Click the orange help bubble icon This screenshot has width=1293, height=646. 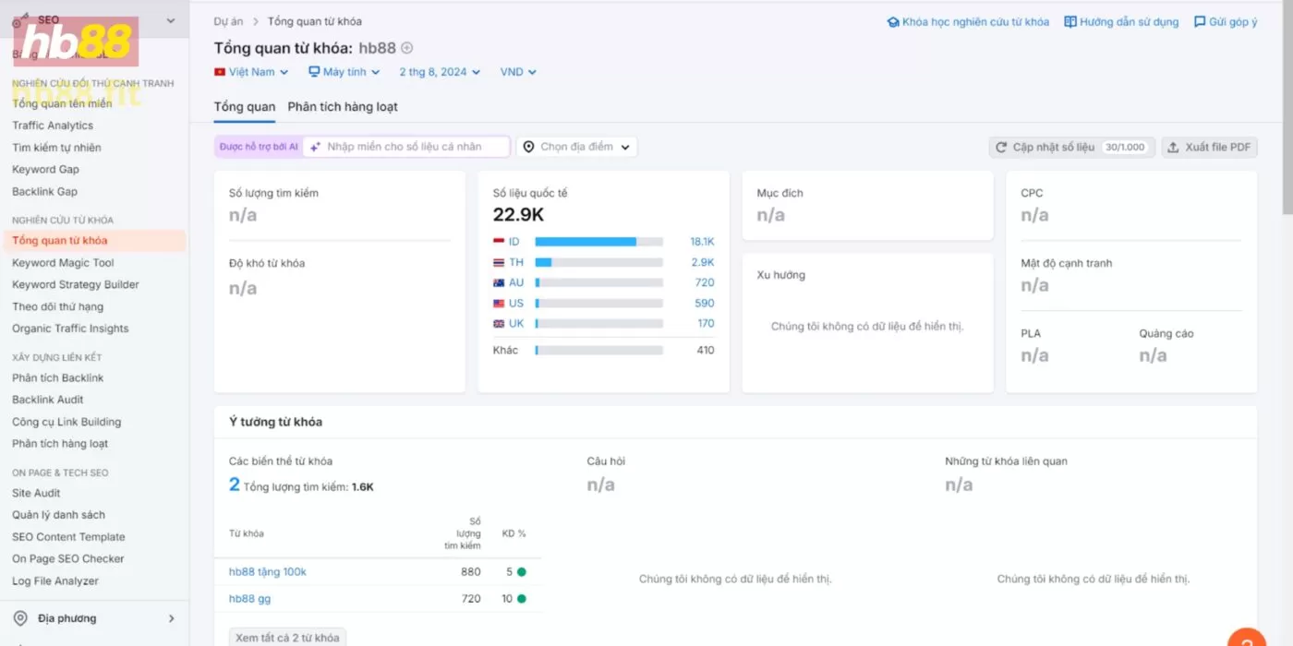[1247, 640]
